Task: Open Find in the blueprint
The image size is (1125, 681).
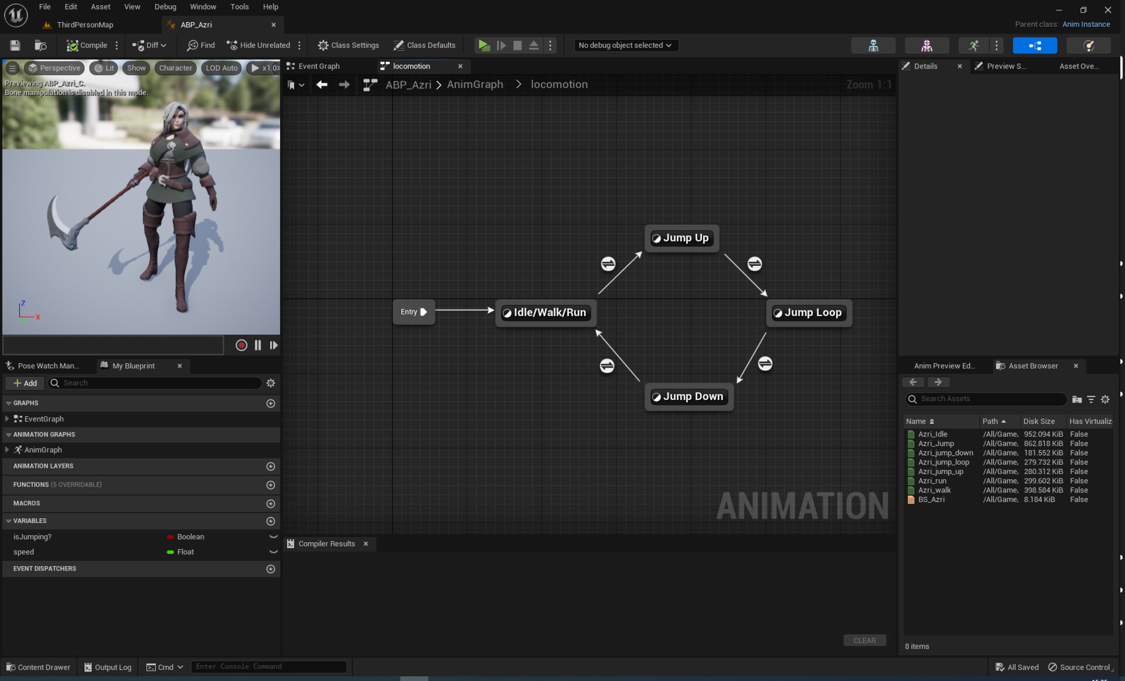Action: pyautogui.click(x=200, y=45)
